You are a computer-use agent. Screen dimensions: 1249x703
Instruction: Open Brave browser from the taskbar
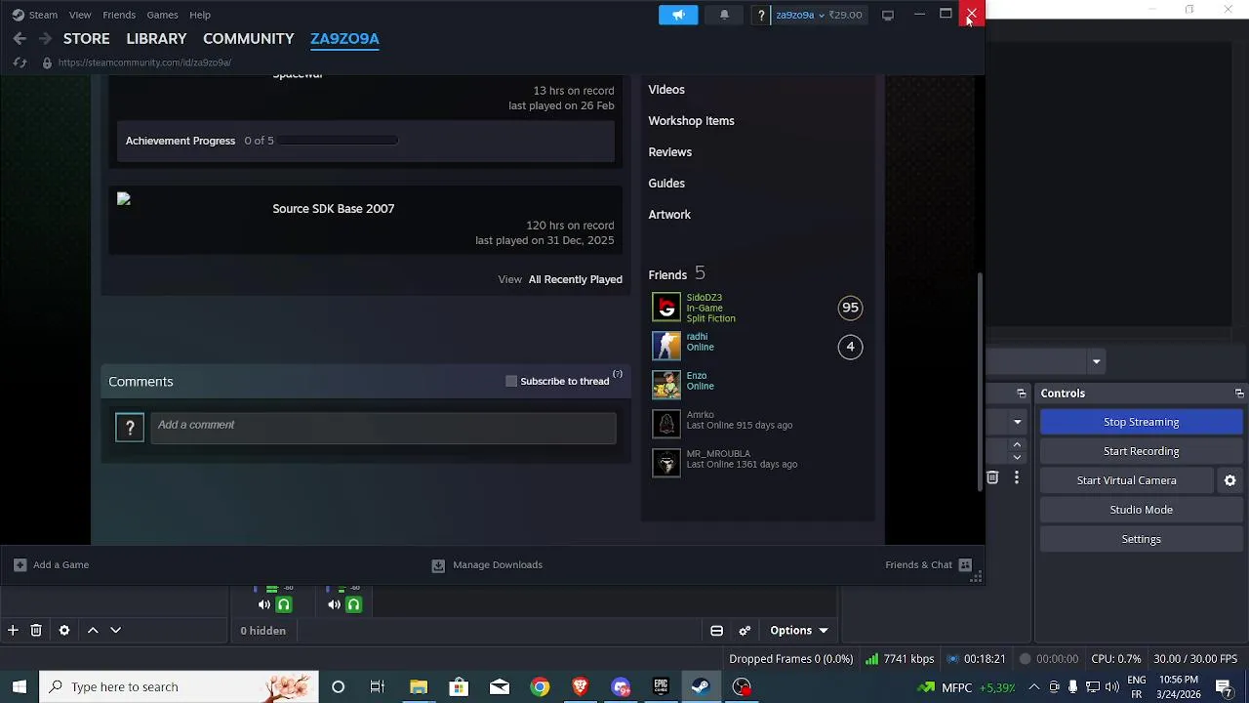(581, 686)
